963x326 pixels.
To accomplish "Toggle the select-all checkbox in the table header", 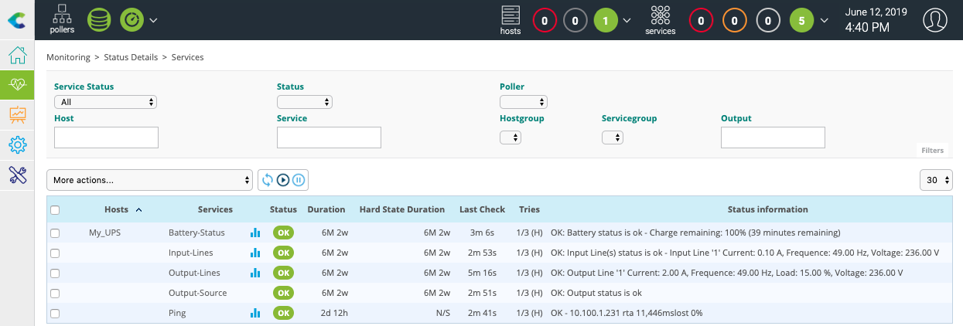I will point(55,210).
